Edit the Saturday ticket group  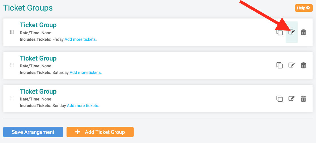(x=291, y=65)
